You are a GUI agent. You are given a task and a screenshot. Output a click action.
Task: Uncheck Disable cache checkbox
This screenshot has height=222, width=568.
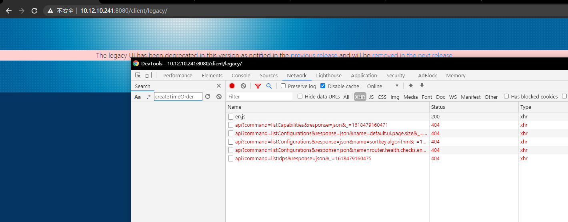(x=323, y=86)
